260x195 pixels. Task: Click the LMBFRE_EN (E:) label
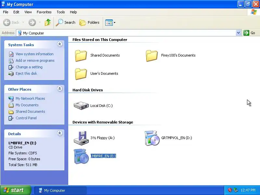tap(103, 156)
